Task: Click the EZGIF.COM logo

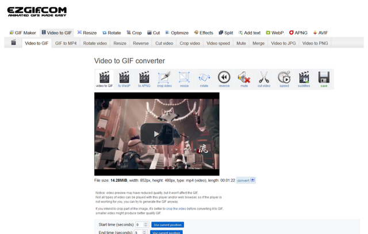Action: [37, 11]
